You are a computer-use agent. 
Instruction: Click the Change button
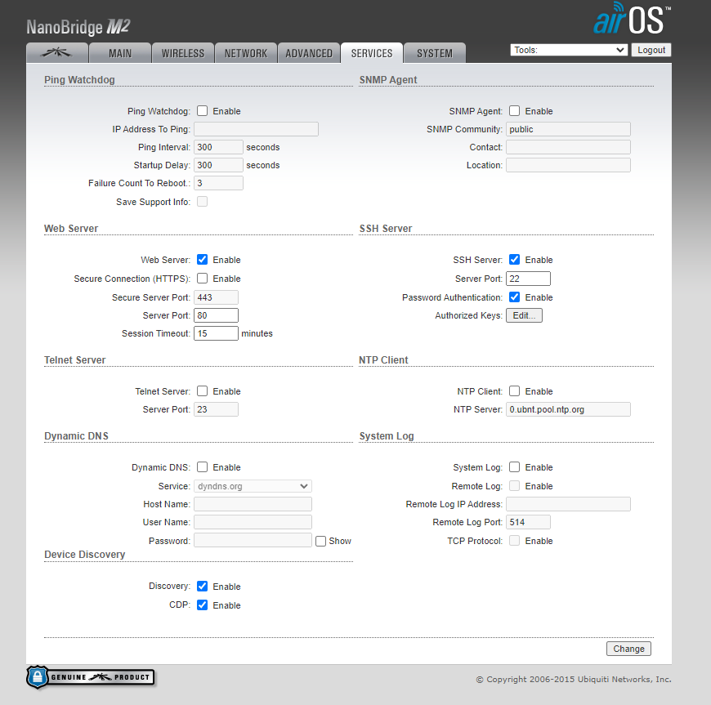point(628,649)
